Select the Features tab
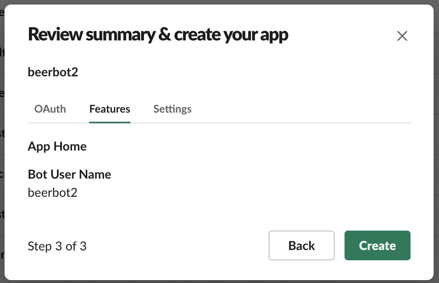 110,109
